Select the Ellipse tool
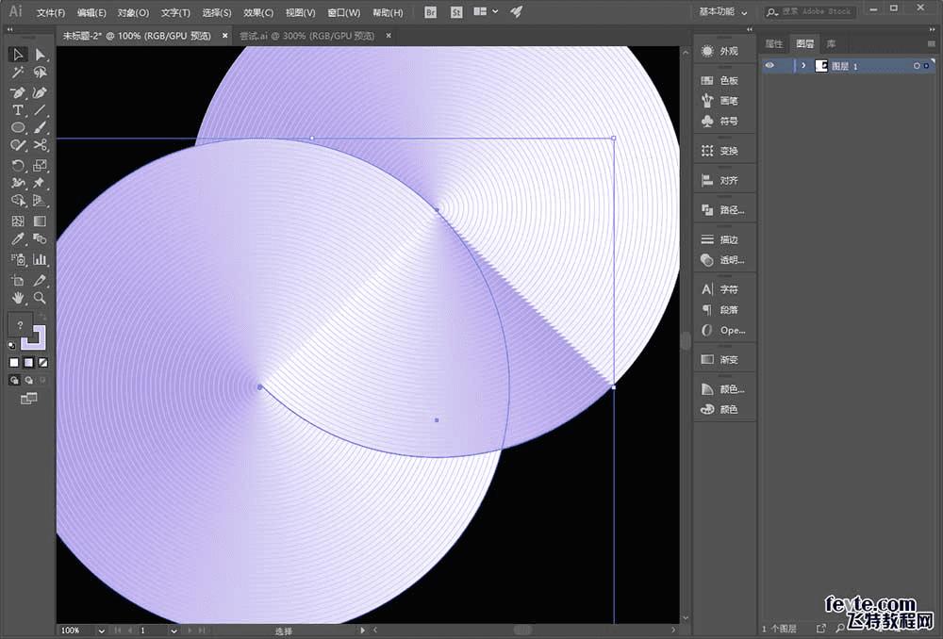Image resolution: width=943 pixels, height=639 pixels. tap(18, 127)
